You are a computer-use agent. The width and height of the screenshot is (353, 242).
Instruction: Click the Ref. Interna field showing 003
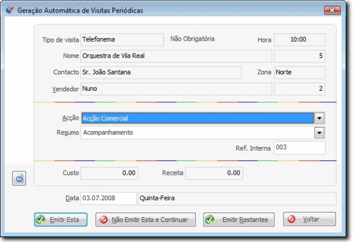click(x=299, y=148)
